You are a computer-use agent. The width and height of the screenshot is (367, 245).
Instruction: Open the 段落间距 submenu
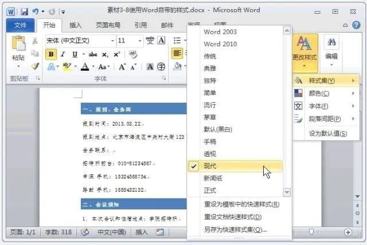(x=326, y=119)
